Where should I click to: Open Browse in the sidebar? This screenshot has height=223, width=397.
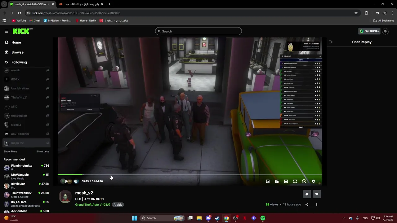click(17, 52)
